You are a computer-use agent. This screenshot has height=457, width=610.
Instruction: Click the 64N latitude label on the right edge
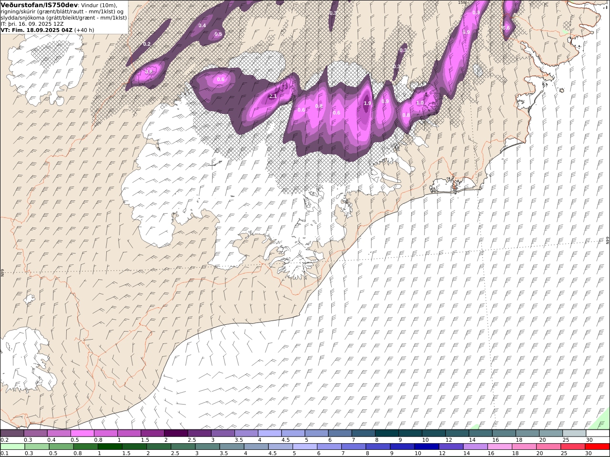click(608, 240)
